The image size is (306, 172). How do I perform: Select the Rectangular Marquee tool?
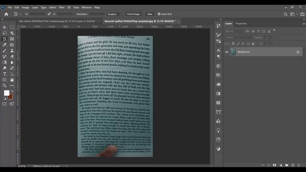pyautogui.click(x=12, y=27)
